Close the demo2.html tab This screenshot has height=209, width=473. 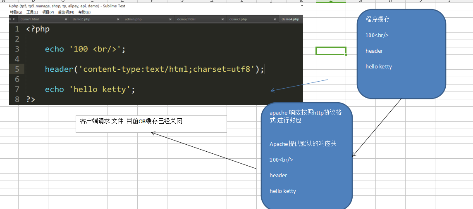(222, 19)
